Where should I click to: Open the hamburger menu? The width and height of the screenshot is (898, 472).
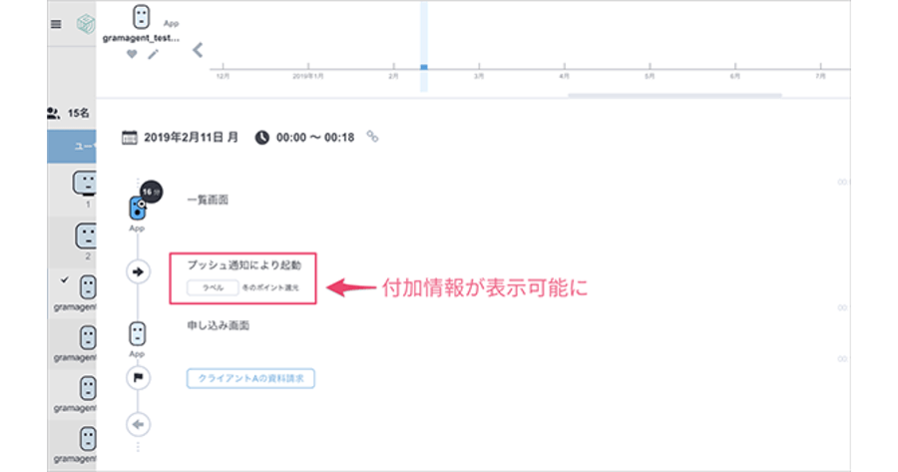coord(56,24)
